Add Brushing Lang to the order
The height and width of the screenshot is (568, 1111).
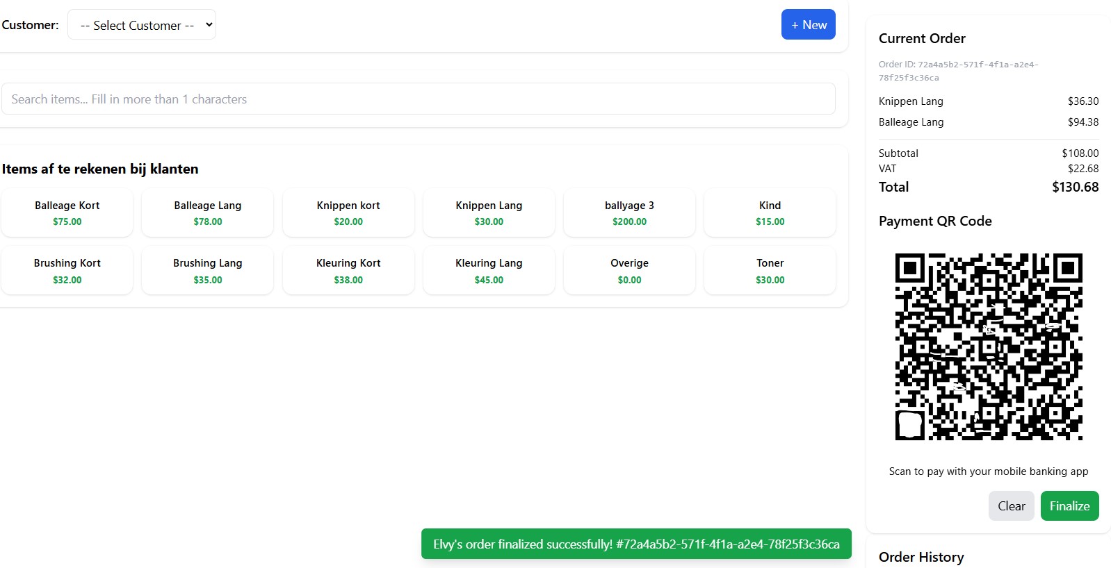(208, 271)
